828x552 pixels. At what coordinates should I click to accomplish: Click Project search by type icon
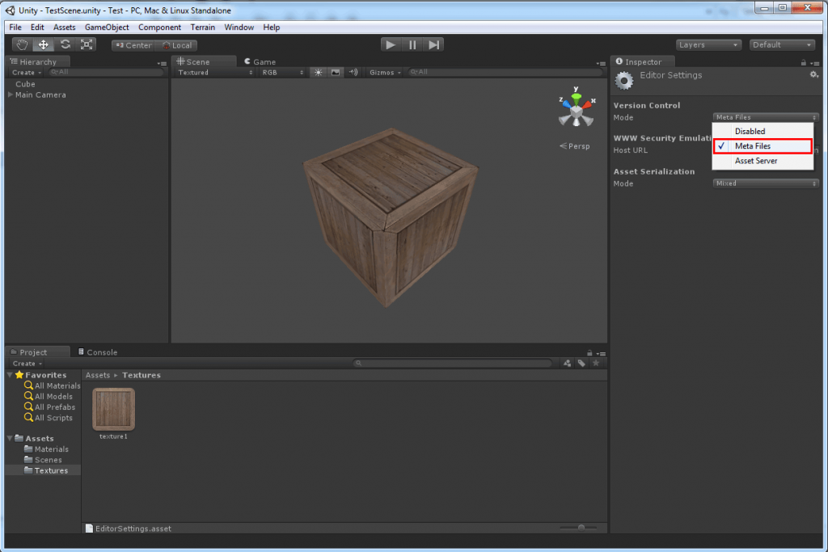(567, 363)
